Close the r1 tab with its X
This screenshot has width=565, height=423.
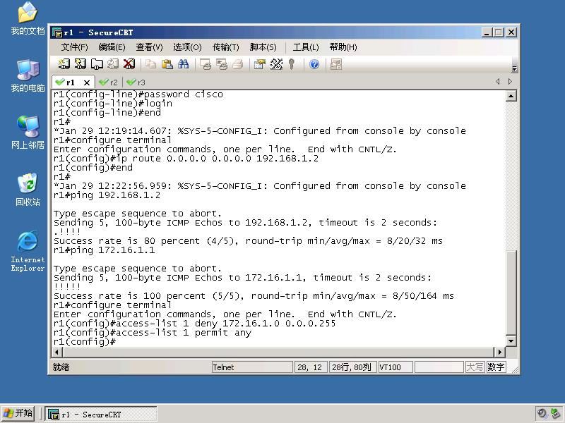tap(86, 82)
